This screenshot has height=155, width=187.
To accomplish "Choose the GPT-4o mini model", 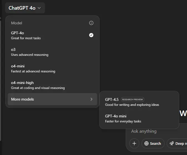I will tap(139, 119).
